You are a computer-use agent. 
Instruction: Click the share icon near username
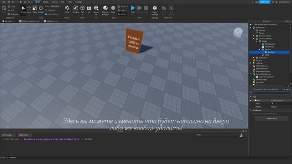pyautogui.click(x=276, y=2)
